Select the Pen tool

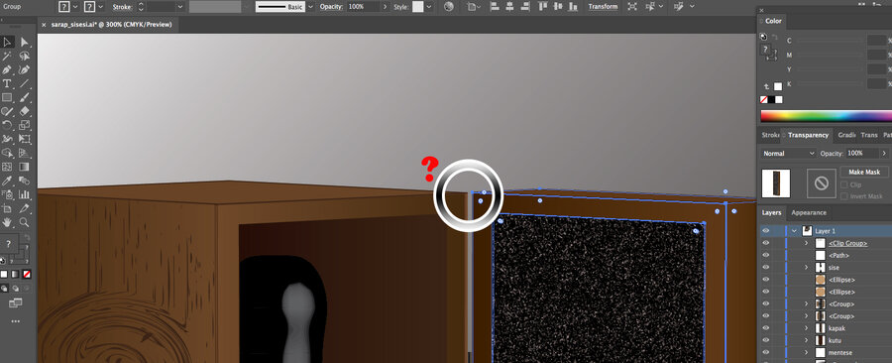[x=7, y=69]
